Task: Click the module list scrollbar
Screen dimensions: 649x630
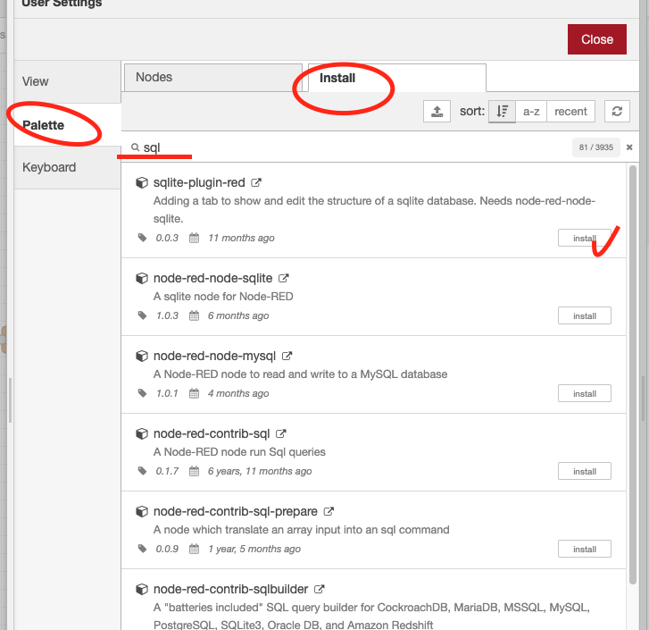Action: (x=632, y=374)
